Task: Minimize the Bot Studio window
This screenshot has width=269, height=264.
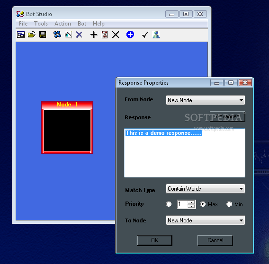Action: tap(172, 14)
